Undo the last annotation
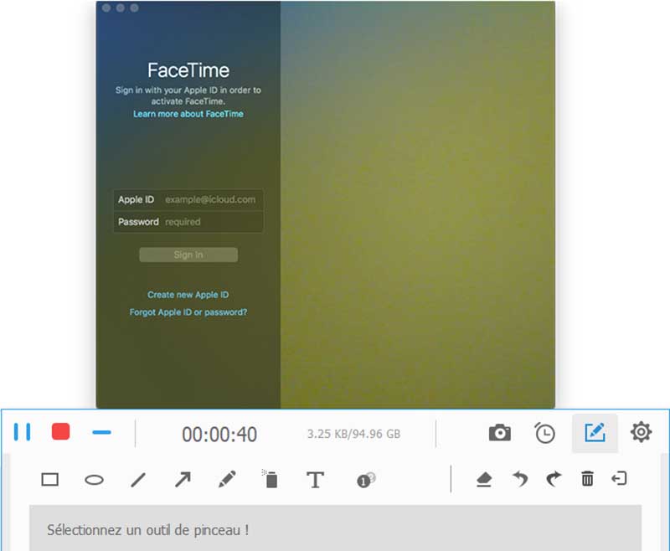670x551 pixels. (519, 480)
